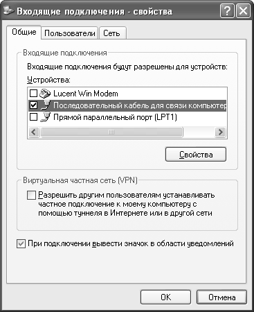The width and height of the screenshot is (254, 312).
Task: Click the Lucent Win Modem phone icon
Action: pyautogui.click(x=45, y=94)
